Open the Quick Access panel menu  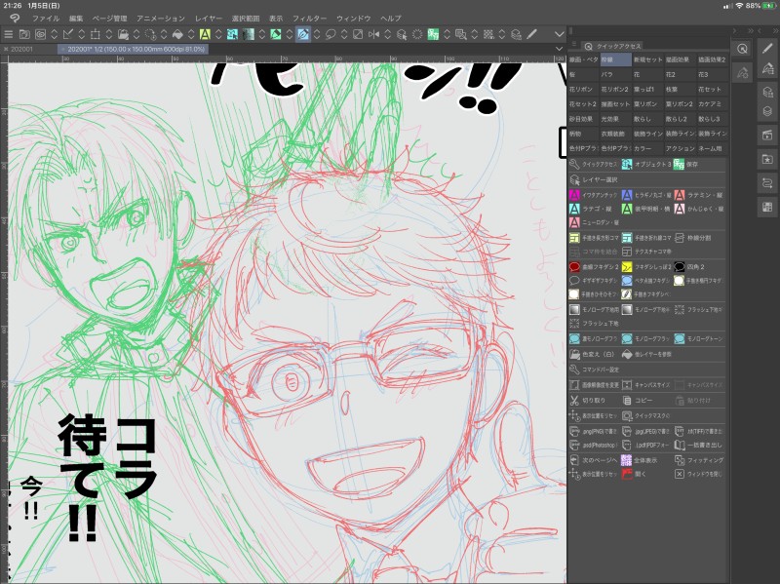coord(575,46)
